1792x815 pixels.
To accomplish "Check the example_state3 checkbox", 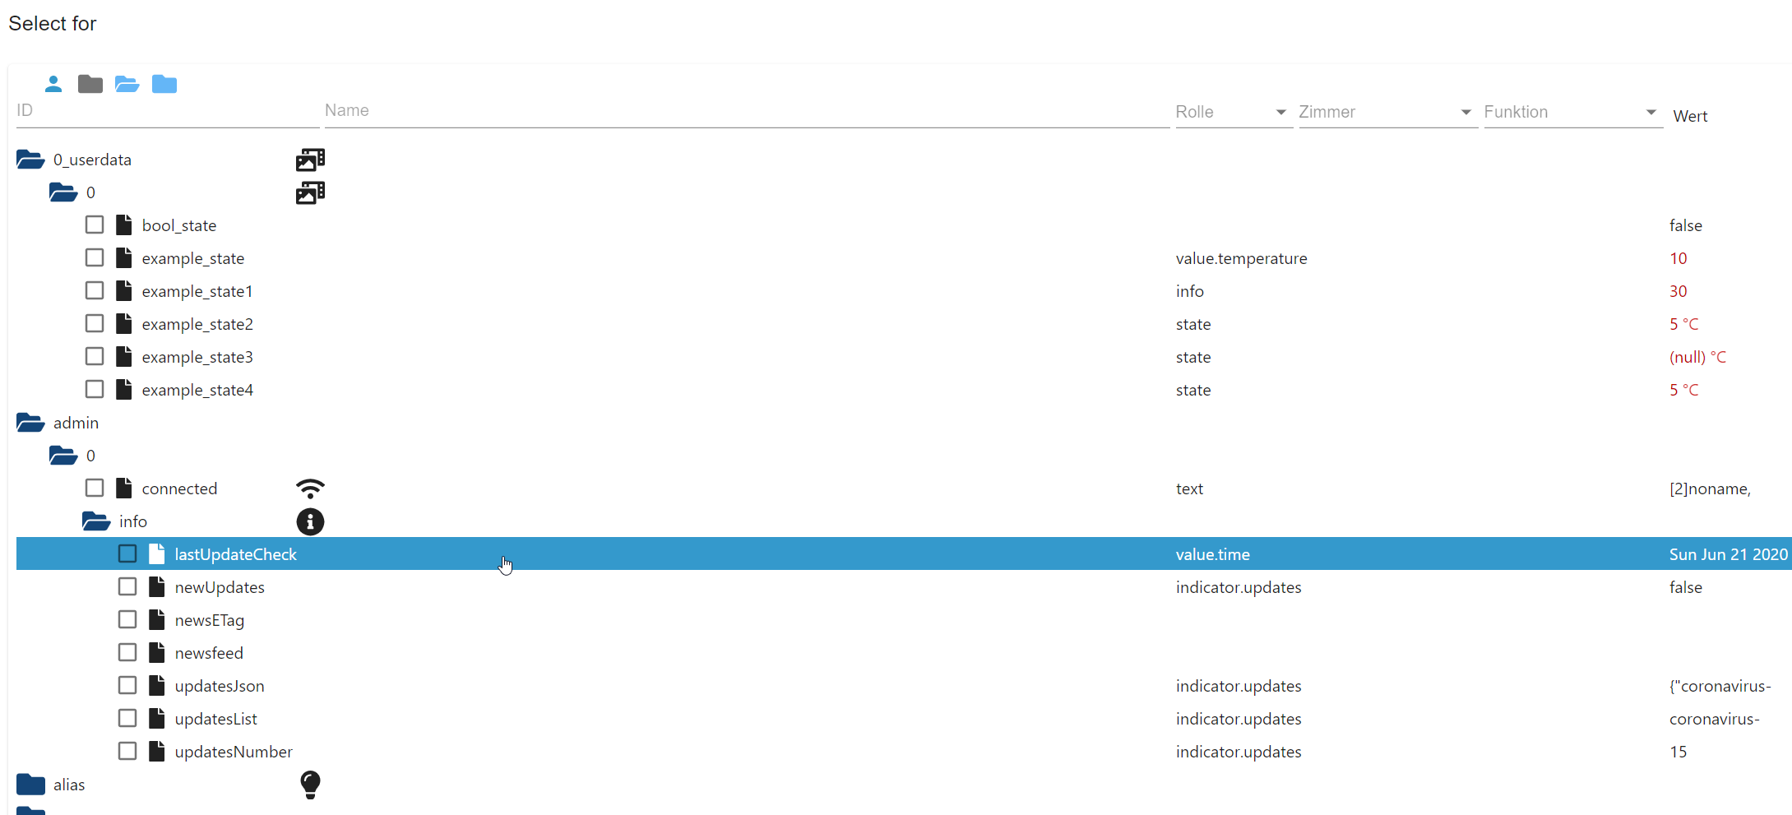I will 95,356.
